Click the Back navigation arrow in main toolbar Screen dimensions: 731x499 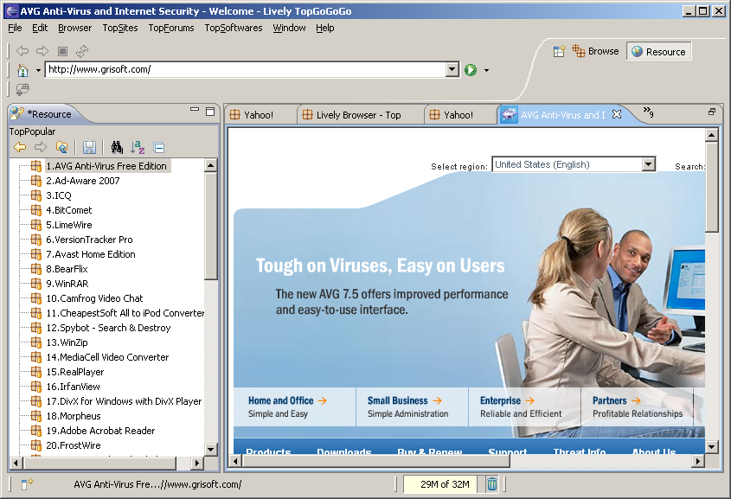tap(22, 51)
